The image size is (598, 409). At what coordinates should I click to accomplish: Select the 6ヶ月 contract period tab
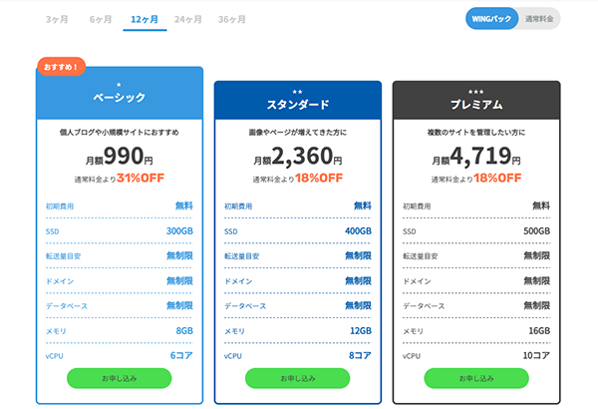point(101,20)
